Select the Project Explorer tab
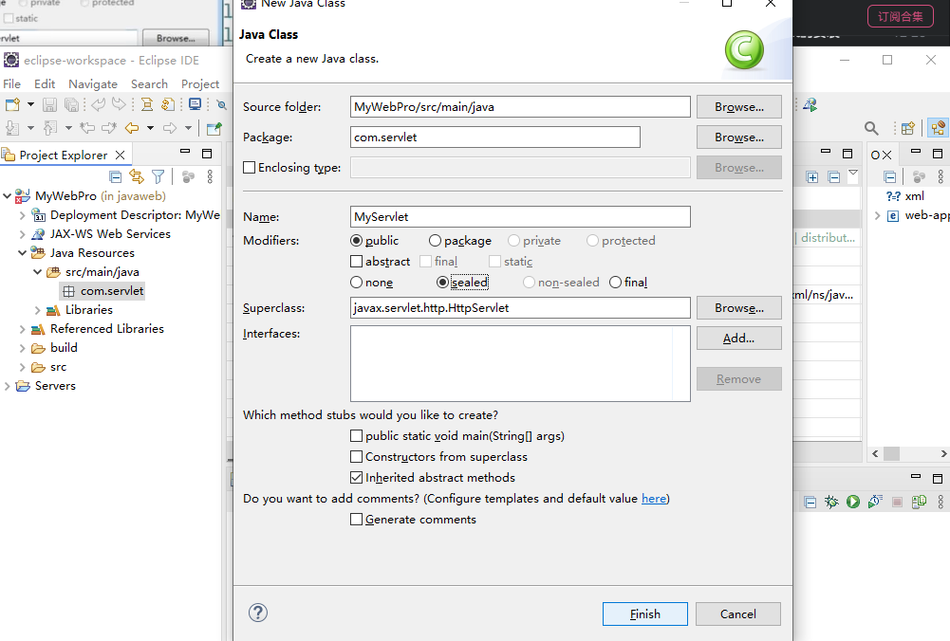The width and height of the screenshot is (950, 641). (x=63, y=155)
